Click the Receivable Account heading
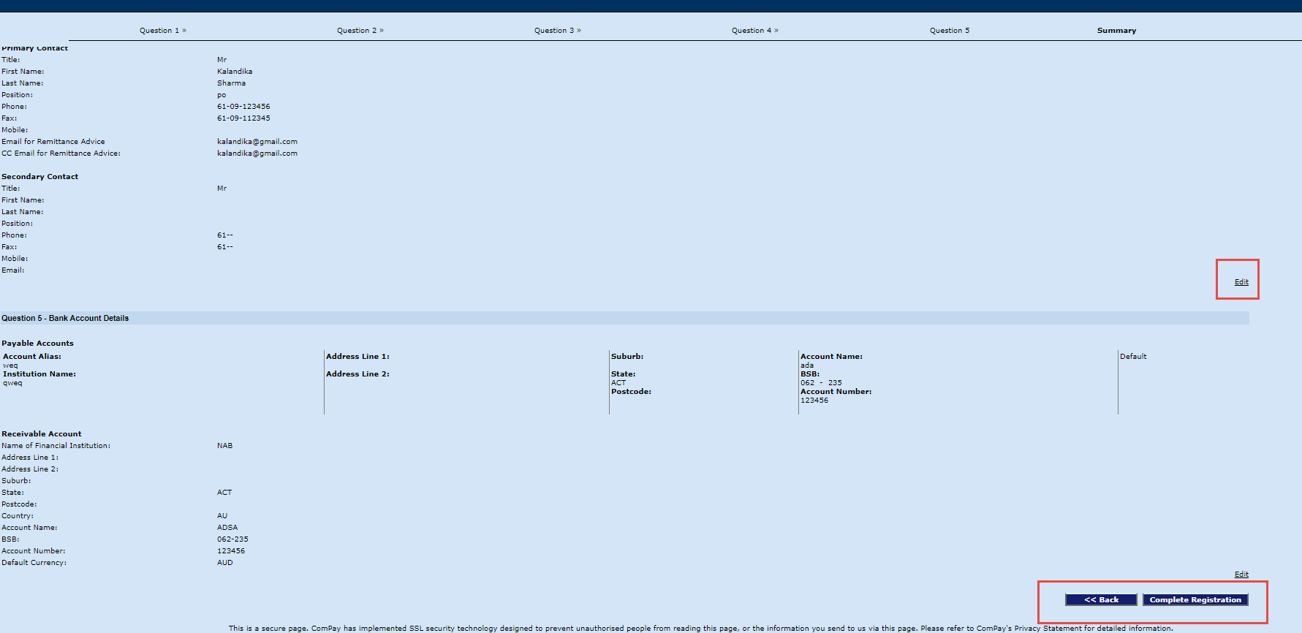 point(41,434)
